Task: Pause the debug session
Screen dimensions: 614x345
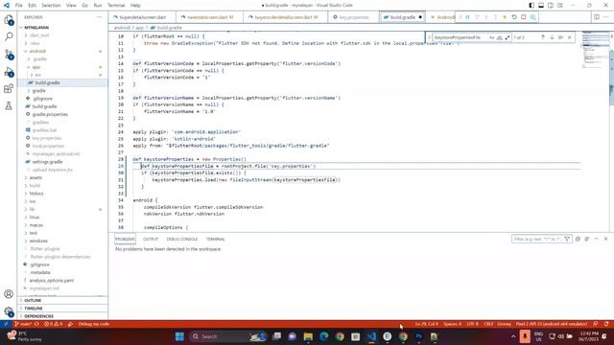Action: click(467, 17)
